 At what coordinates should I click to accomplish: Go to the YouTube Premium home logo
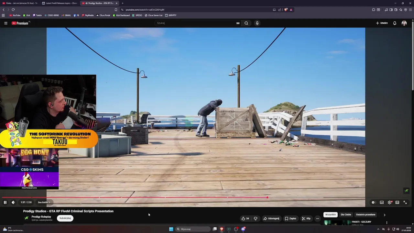coord(20,23)
